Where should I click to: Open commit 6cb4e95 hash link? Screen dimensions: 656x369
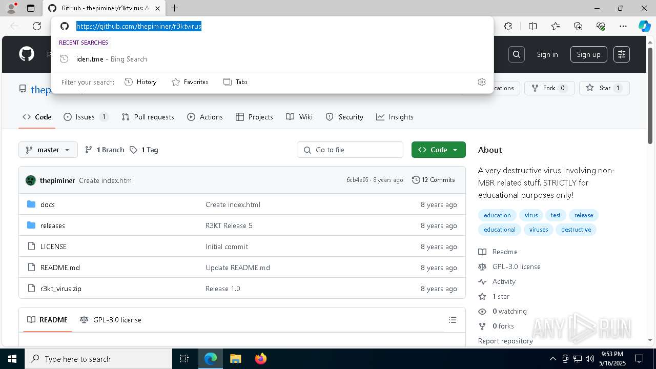tap(357, 180)
